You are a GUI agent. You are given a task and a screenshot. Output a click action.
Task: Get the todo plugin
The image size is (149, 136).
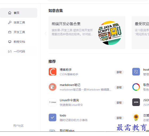[x=119, y=118]
